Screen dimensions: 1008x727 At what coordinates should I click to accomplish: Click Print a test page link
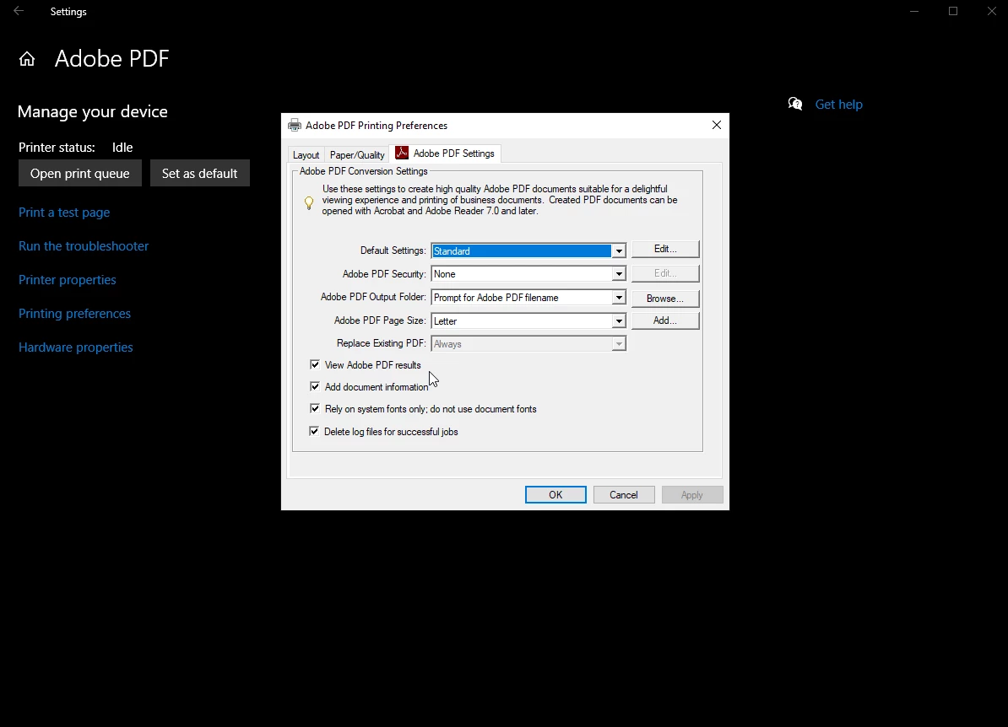(64, 213)
